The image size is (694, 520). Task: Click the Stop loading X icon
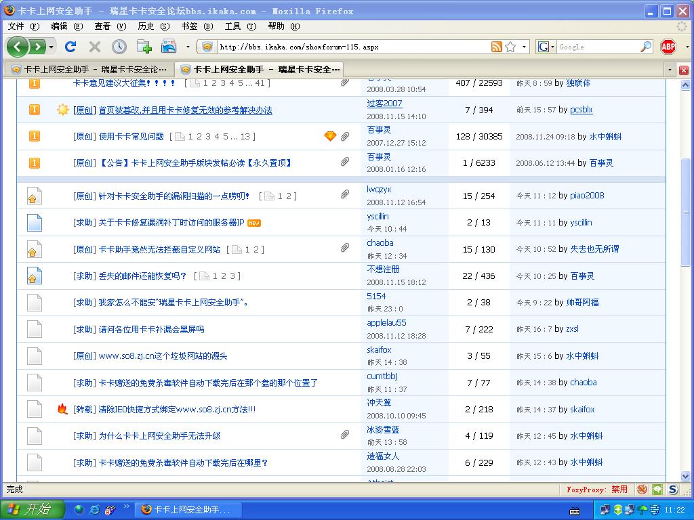94,47
